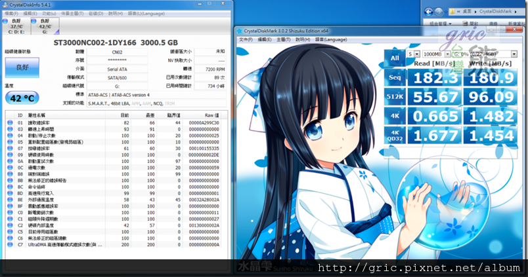
Task: Click the status circle of SMART ID BB
Action: point(10,180)
